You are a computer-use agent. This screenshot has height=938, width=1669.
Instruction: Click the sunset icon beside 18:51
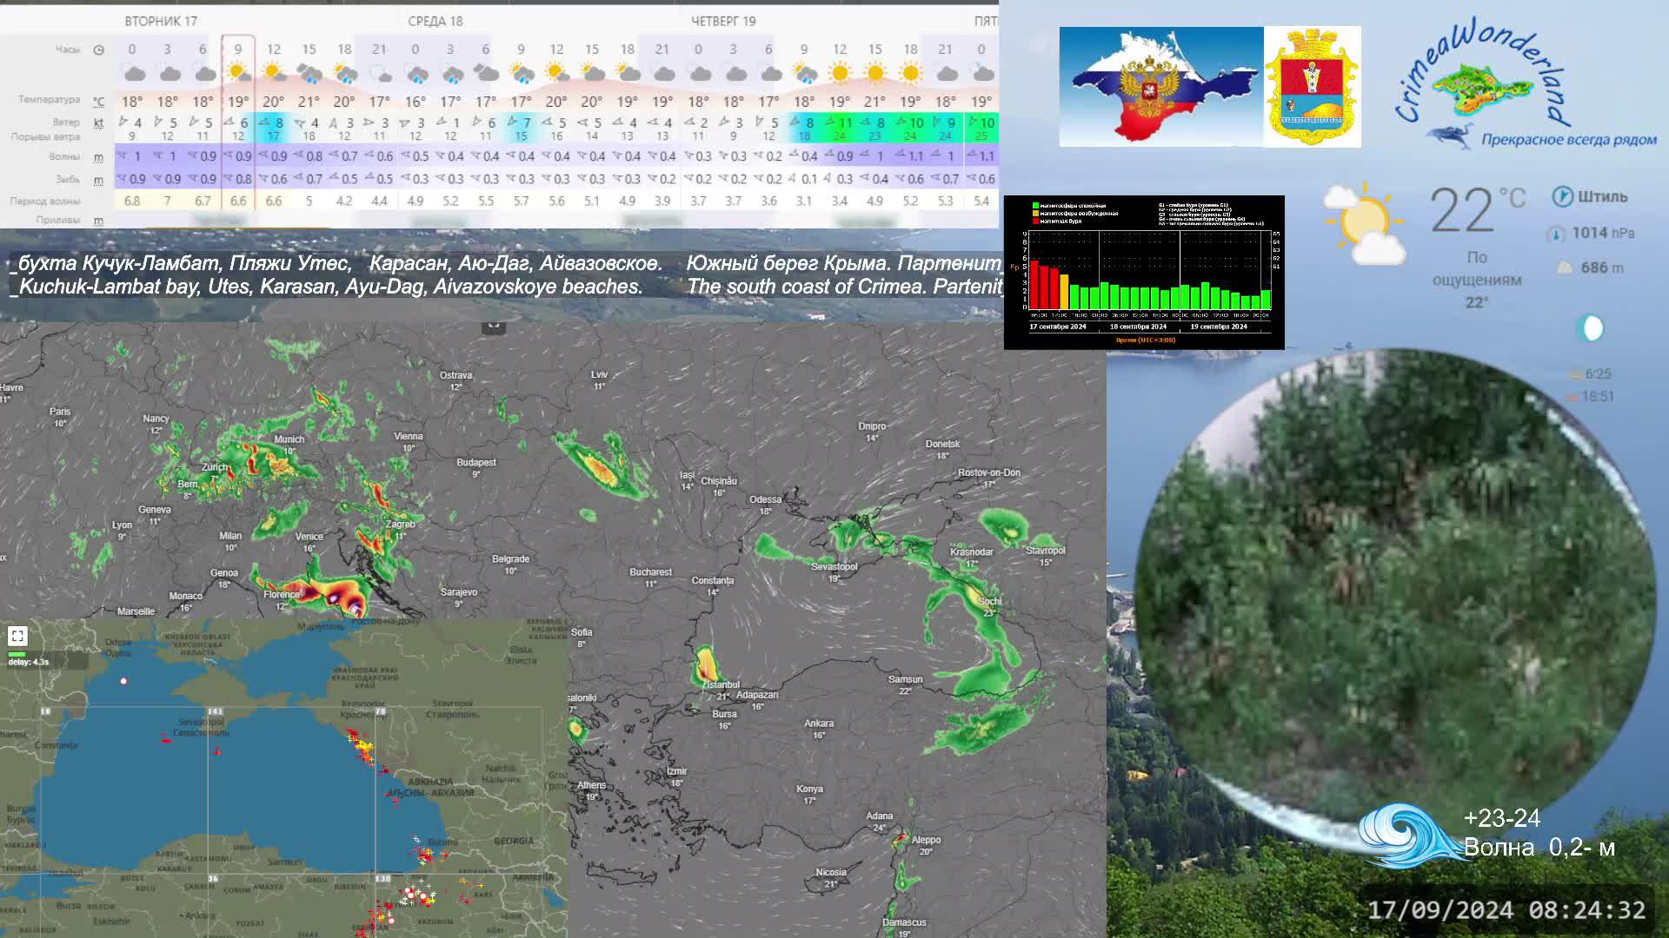[1572, 397]
